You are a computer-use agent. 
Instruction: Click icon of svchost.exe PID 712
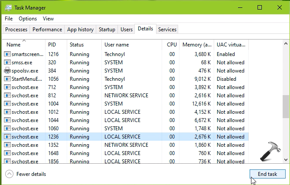coord(7,87)
